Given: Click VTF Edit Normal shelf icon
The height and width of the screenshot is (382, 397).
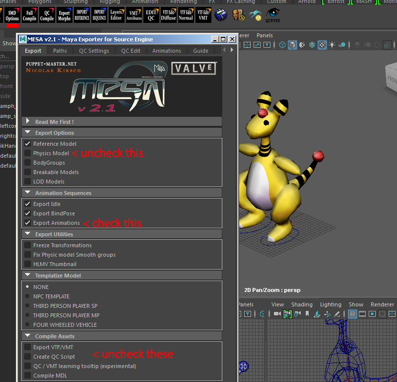Looking at the screenshot, I should pyautogui.click(x=186, y=15).
